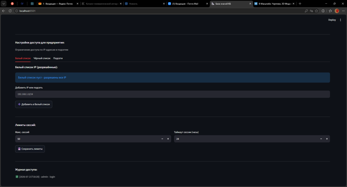Click the admin login journal entry

click(x=36, y=177)
